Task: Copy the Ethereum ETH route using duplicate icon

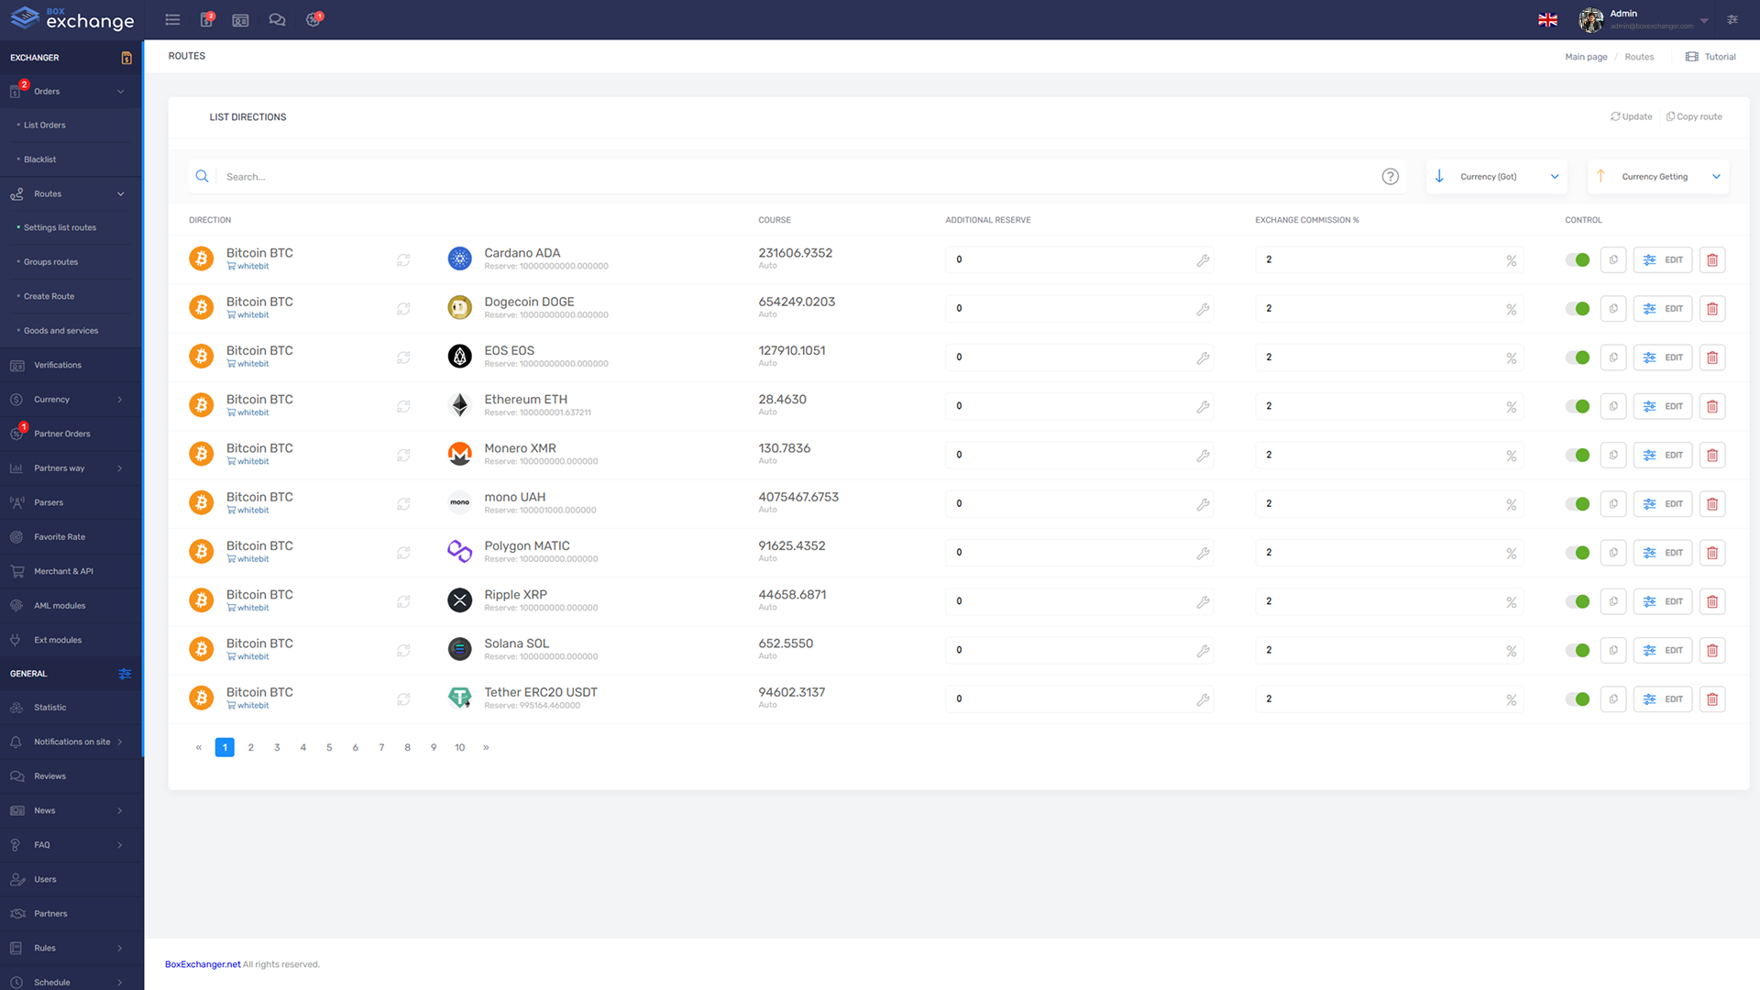Action: coord(1613,406)
